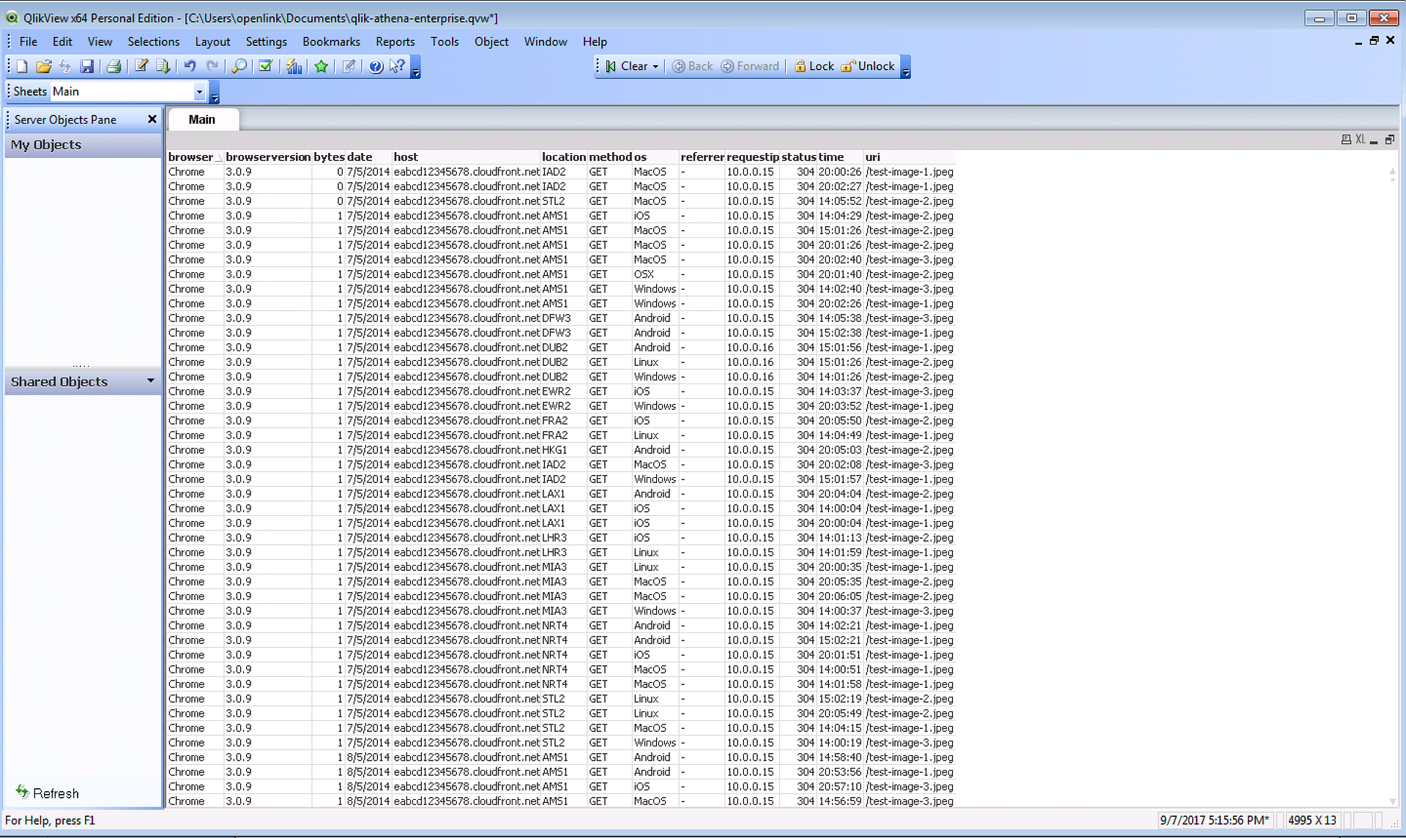Open Search with the magnifying glass icon
The height and width of the screenshot is (838, 1406).
tap(239, 67)
